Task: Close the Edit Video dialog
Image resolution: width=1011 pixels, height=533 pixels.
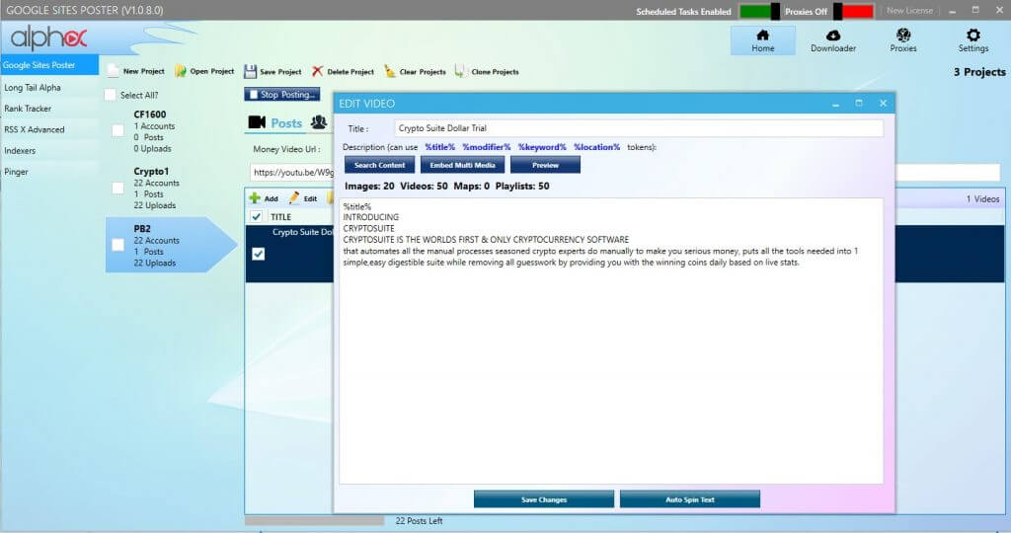Action: (x=883, y=103)
